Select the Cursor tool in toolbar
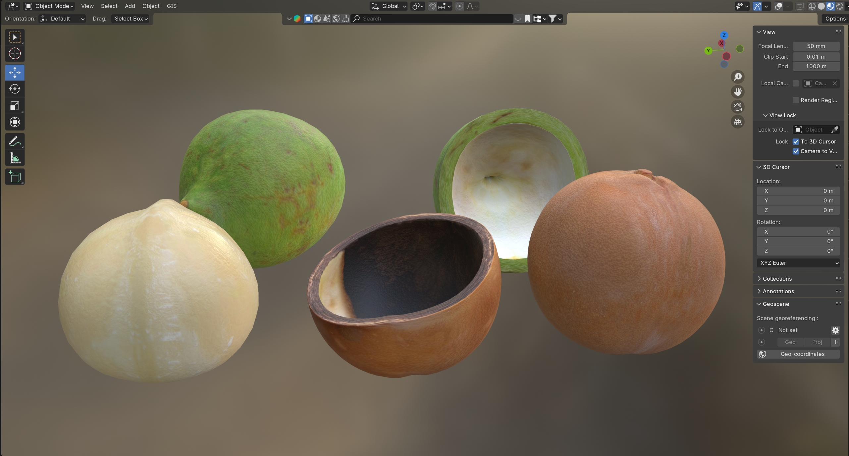The image size is (849, 456). click(15, 54)
